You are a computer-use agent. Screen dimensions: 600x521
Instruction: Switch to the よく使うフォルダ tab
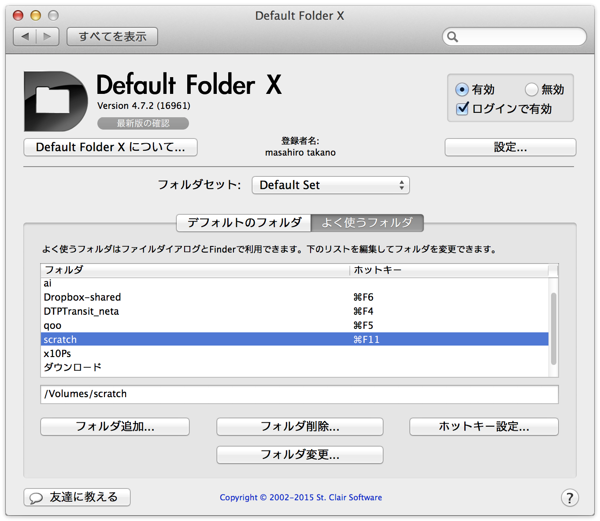367,223
